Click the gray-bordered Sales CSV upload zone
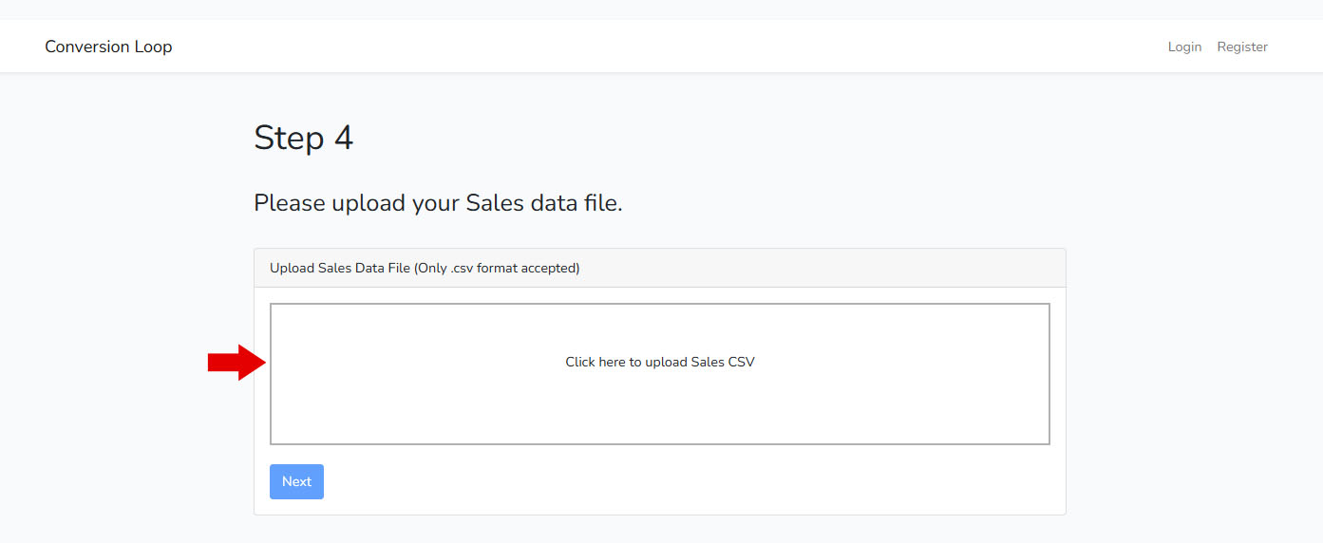The height and width of the screenshot is (543, 1323). [x=659, y=408]
